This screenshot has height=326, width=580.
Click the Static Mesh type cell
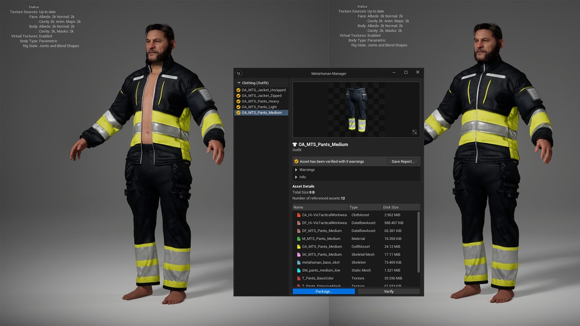click(x=361, y=270)
